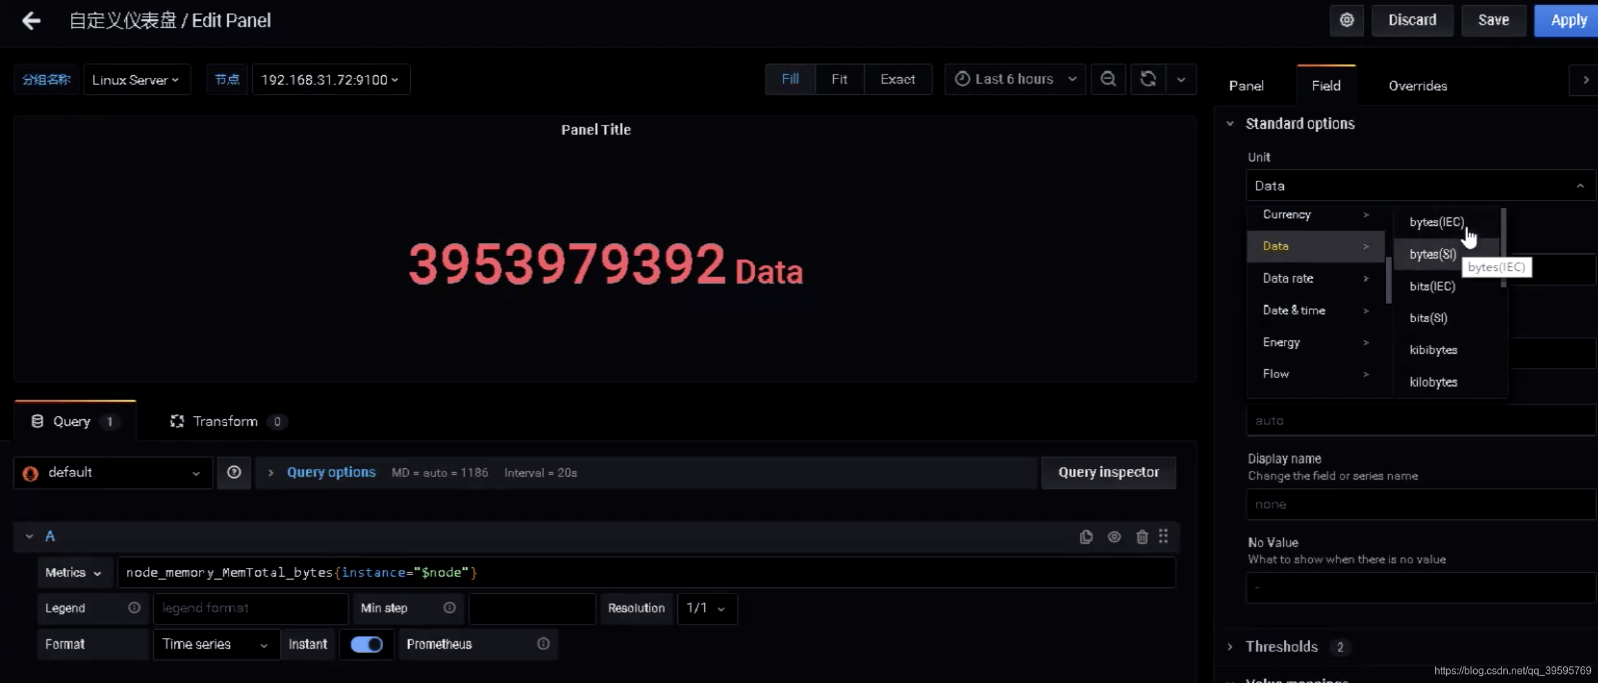
Task: Collapse query row A chevron
Action: click(29, 536)
